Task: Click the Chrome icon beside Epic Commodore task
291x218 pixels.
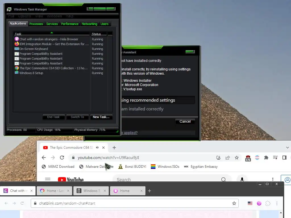Action: pos(17,68)
